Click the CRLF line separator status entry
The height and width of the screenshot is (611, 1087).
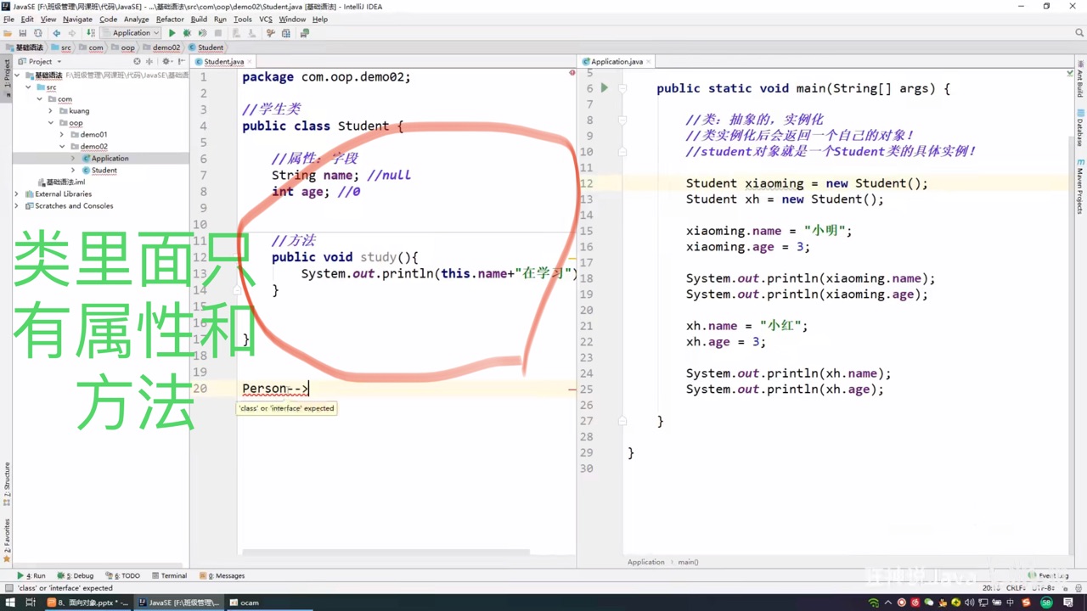coord(1015,588)
